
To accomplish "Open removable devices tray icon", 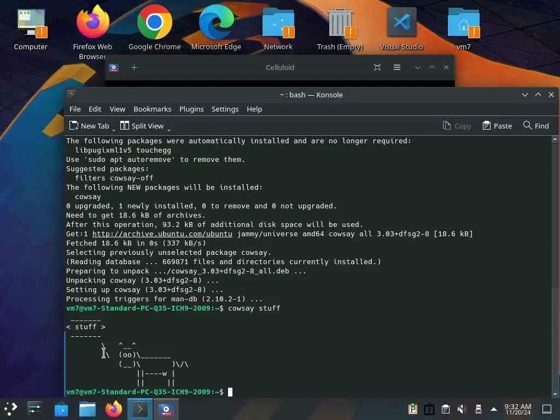I will point(479,409).
